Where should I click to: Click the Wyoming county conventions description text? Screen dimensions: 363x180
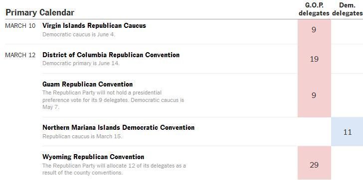[114, 169]
